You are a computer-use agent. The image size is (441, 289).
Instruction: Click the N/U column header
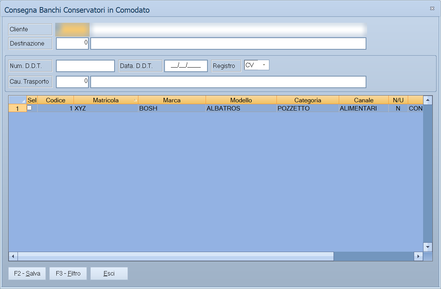tap(398, 100)
